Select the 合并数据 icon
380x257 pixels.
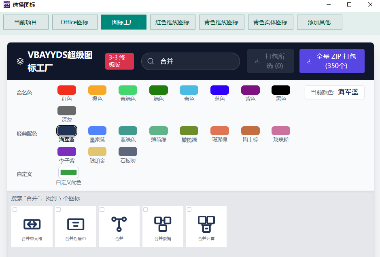click(x=163, y=224)
